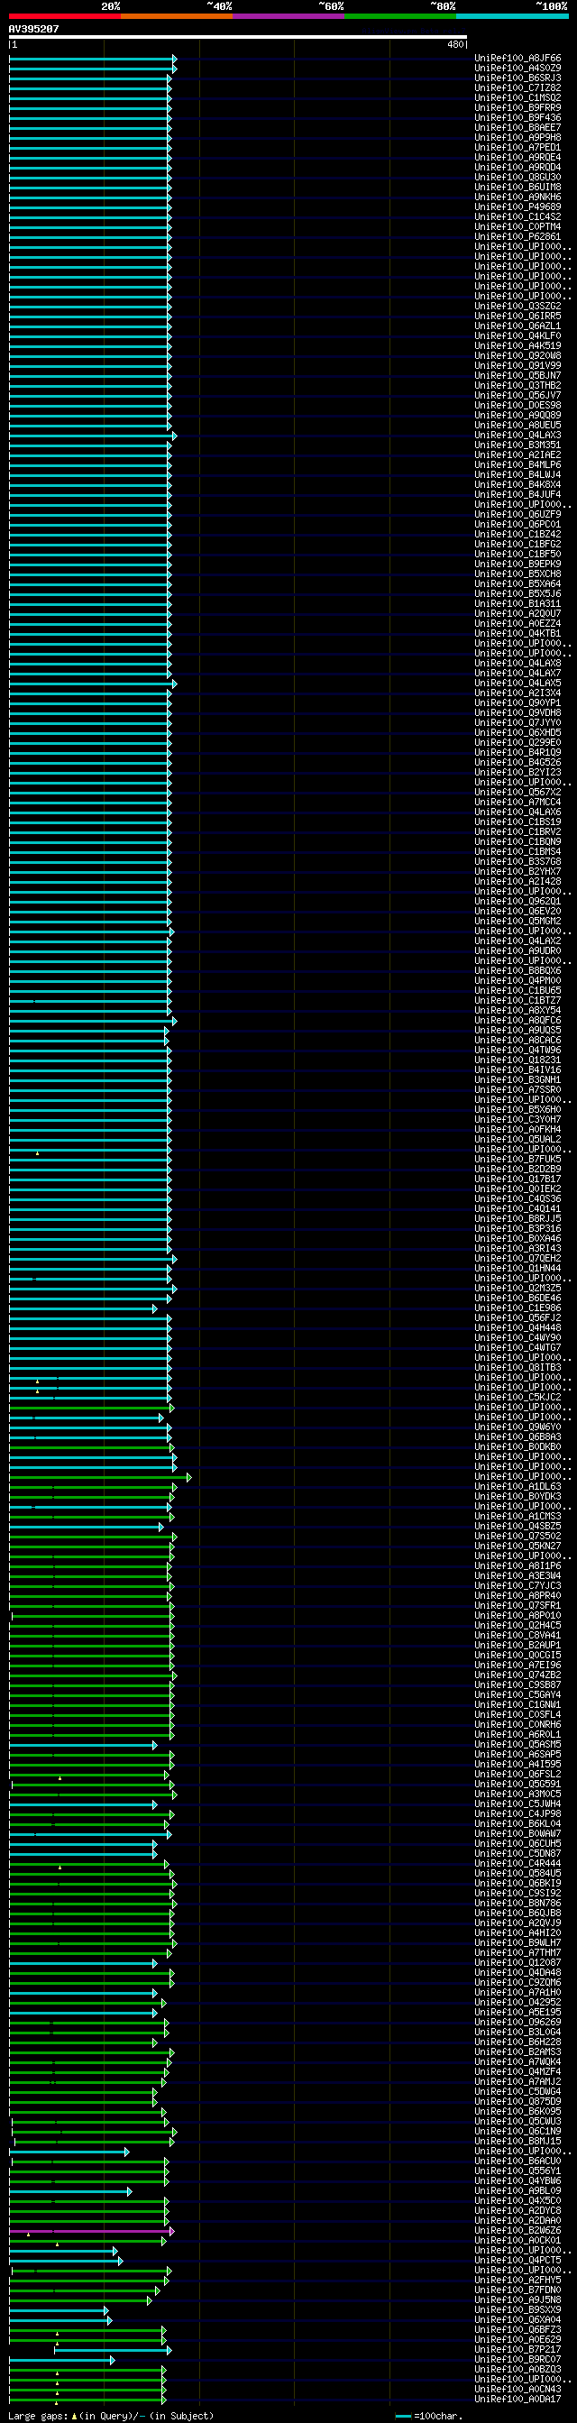The height and width of the screenshot is (2423, 577).
Task: Pick the UniRef100_Q4KLF0 hit name
Action: point(517,335)
